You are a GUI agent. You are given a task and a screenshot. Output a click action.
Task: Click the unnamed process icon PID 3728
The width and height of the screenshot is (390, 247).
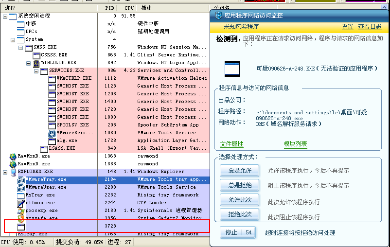point(21,227)
